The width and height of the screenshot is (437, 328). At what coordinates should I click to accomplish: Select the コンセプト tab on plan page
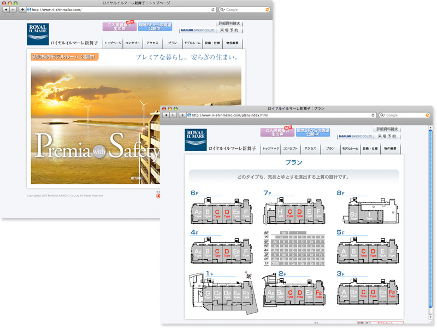[291, 149]
